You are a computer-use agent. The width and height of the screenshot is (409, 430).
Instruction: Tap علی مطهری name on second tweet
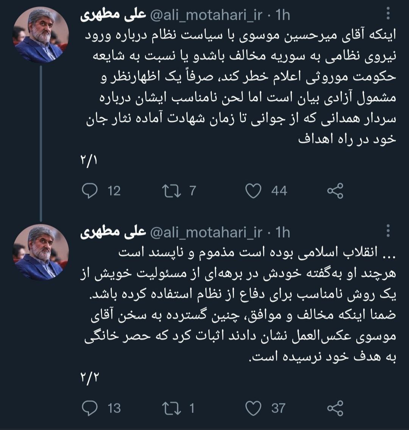[x=113, y=233]
